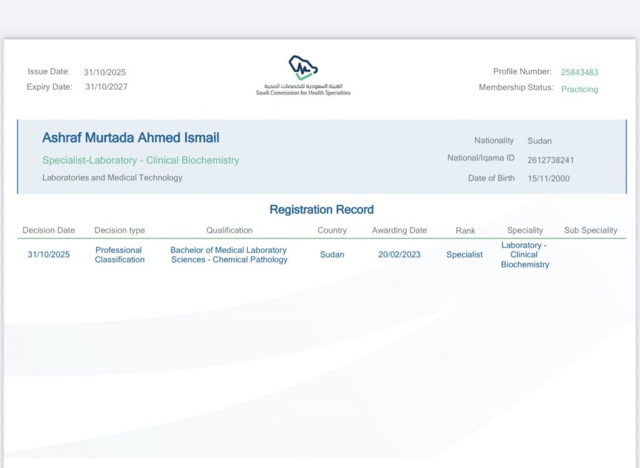Click the expiry date 31/10/2027
640x468 pixels.
(106, 87)
